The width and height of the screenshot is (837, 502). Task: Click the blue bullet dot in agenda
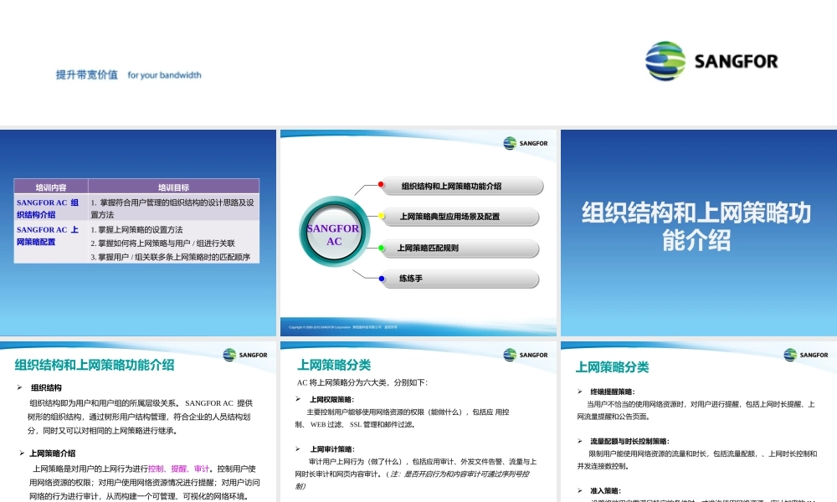point(381,279)
